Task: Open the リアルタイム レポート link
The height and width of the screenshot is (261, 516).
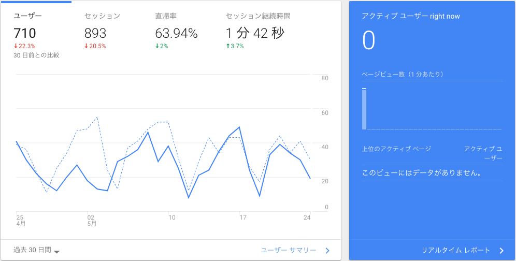Action: coord(456,251)
